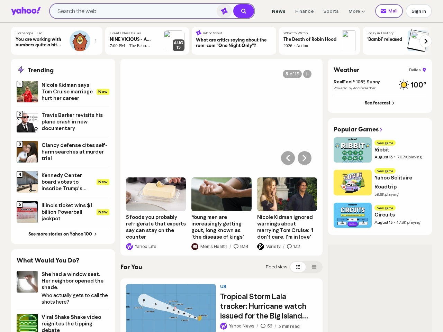Image resolution: width=443 pixels, height=332 pixels.
Task: Click the sunny weather icon
Action: pos(404,85)
